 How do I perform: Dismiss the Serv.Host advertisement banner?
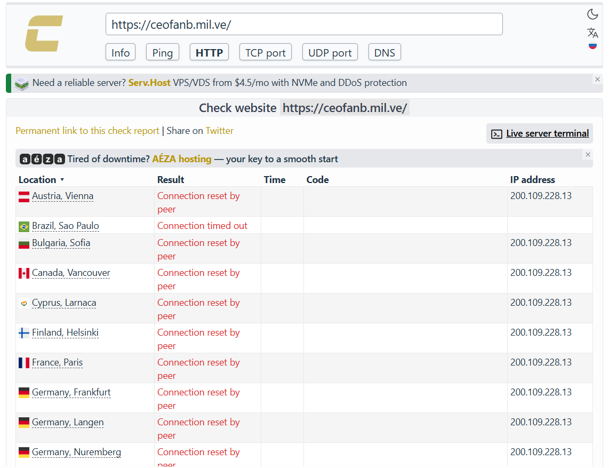[597, 80]
